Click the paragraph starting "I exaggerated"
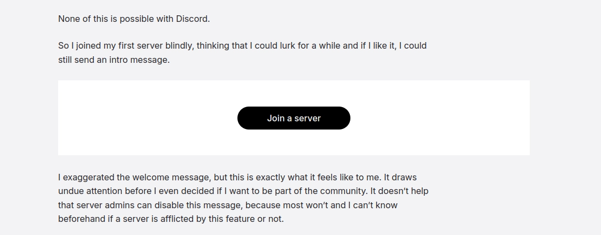The width and height of the screenshot is (601, 235). click(x=243, y=198)
